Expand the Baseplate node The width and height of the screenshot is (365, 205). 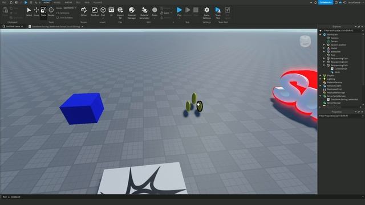[324, 52]
